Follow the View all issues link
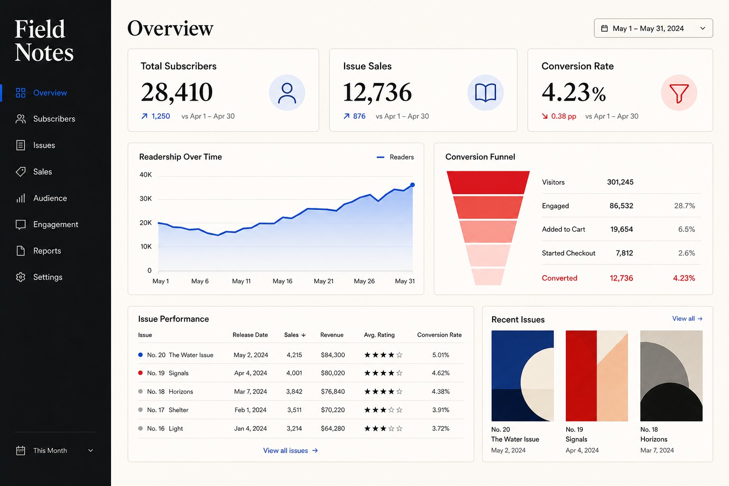The width and height of the screenshot is (729, 486). tap(290, 450)
